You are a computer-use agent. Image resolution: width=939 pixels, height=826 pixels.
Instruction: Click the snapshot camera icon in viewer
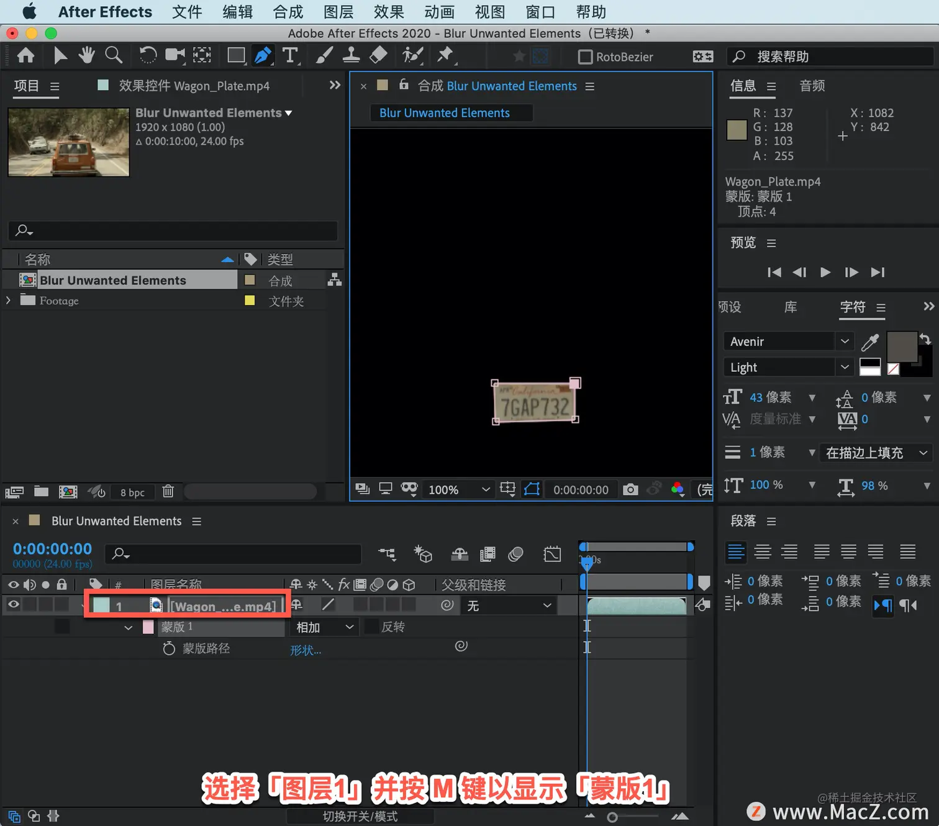(630, 489)
